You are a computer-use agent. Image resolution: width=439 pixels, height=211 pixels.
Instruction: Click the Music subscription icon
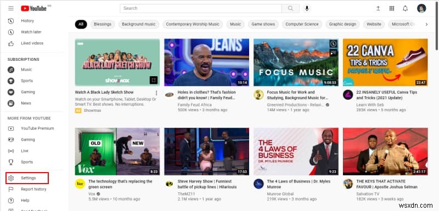(11, 70)
